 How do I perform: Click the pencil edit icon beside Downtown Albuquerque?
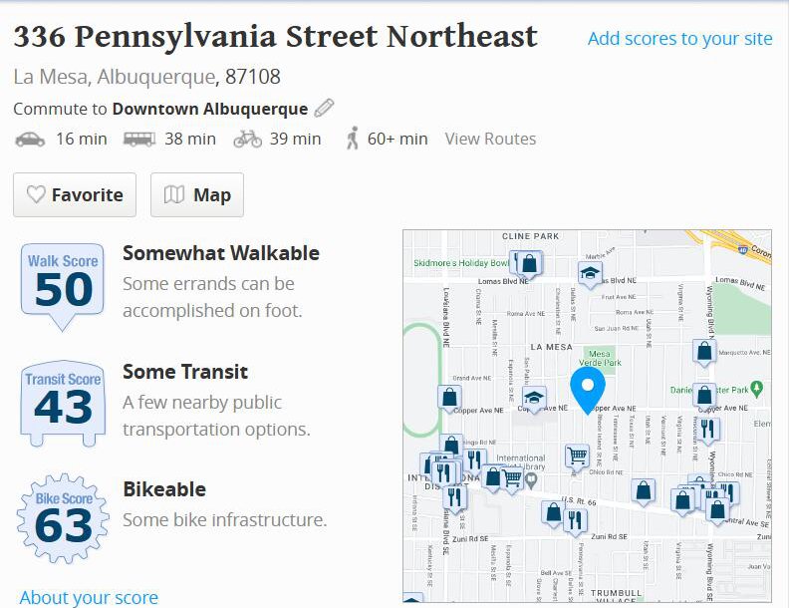point(324,109)
